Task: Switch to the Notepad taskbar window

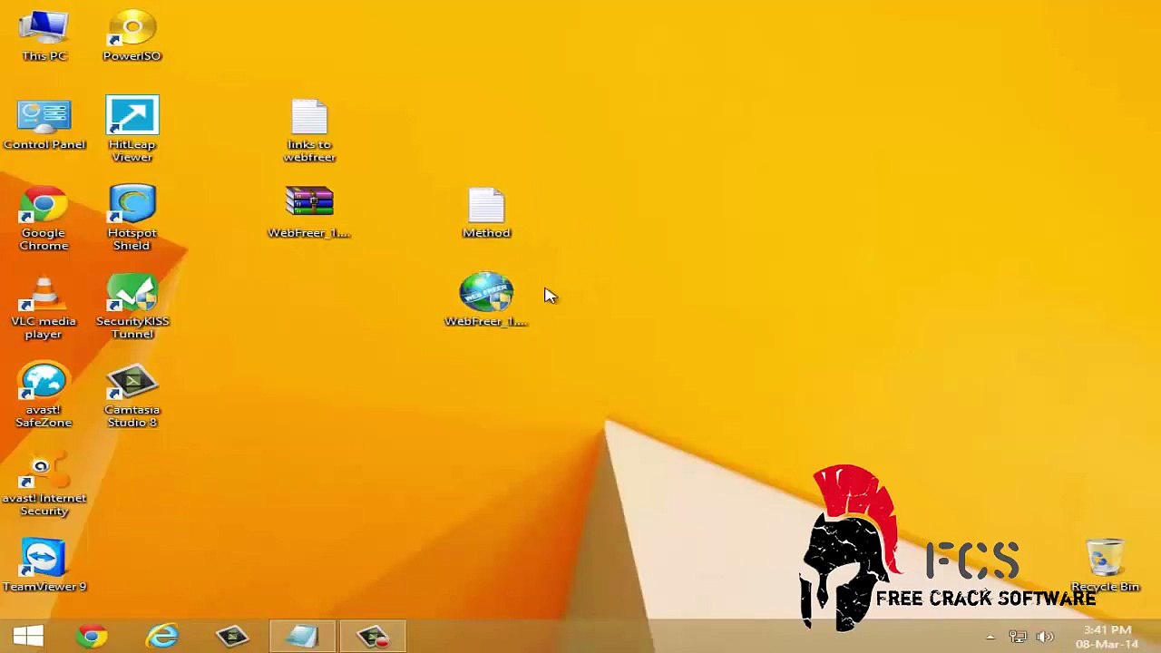Action: pos(303,636)
